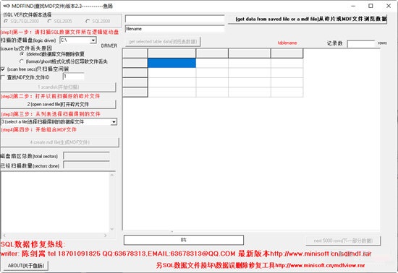Open the logic driver C:\ dropdown
The image size is (398, 273).
(x=93, y=40)
